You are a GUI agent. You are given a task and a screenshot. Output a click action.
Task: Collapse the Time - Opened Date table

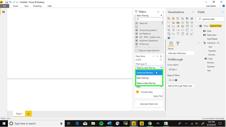[x=197, y=26]
